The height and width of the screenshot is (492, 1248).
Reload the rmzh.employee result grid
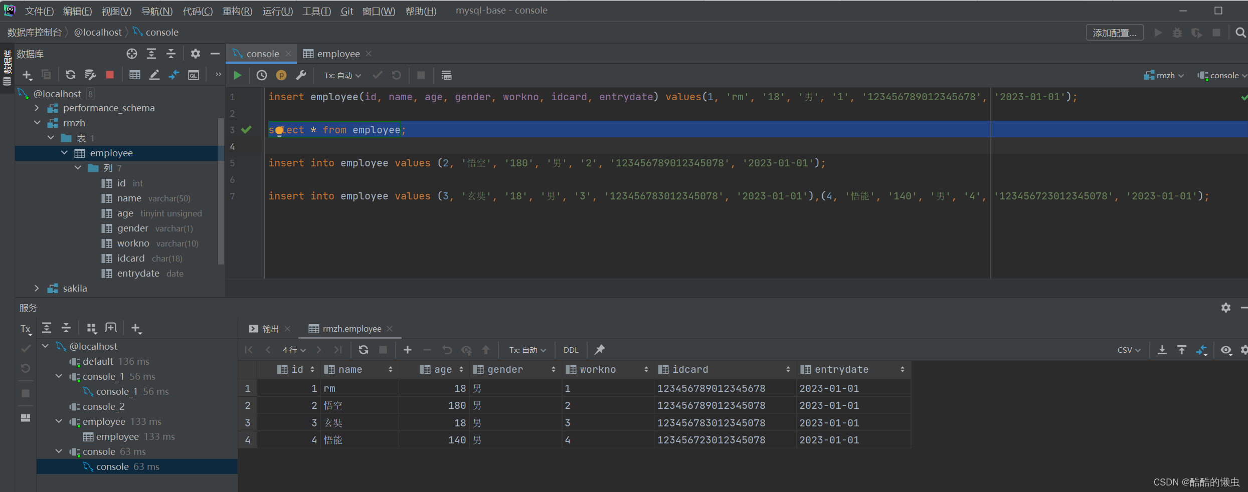[364, 350]
